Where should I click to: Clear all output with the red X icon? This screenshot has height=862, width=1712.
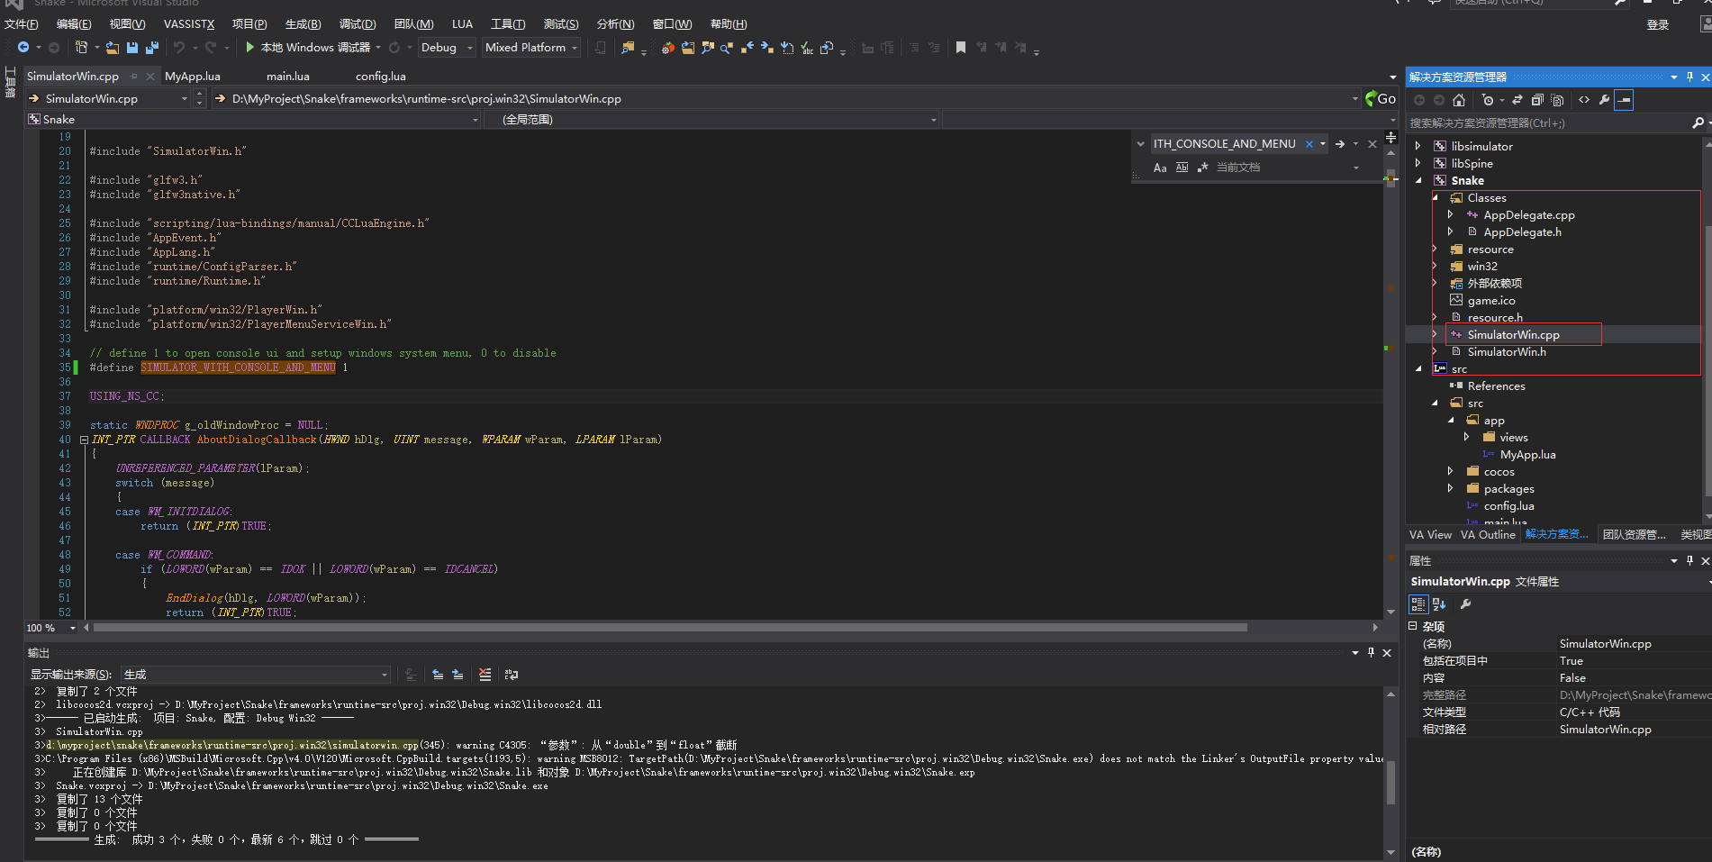click(485, 675)
